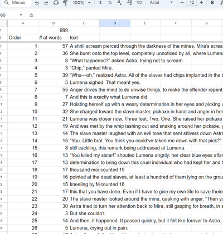Click the 'A shrill scream pierced' text cell
This screenshot has height=234, width=223.
146,46
